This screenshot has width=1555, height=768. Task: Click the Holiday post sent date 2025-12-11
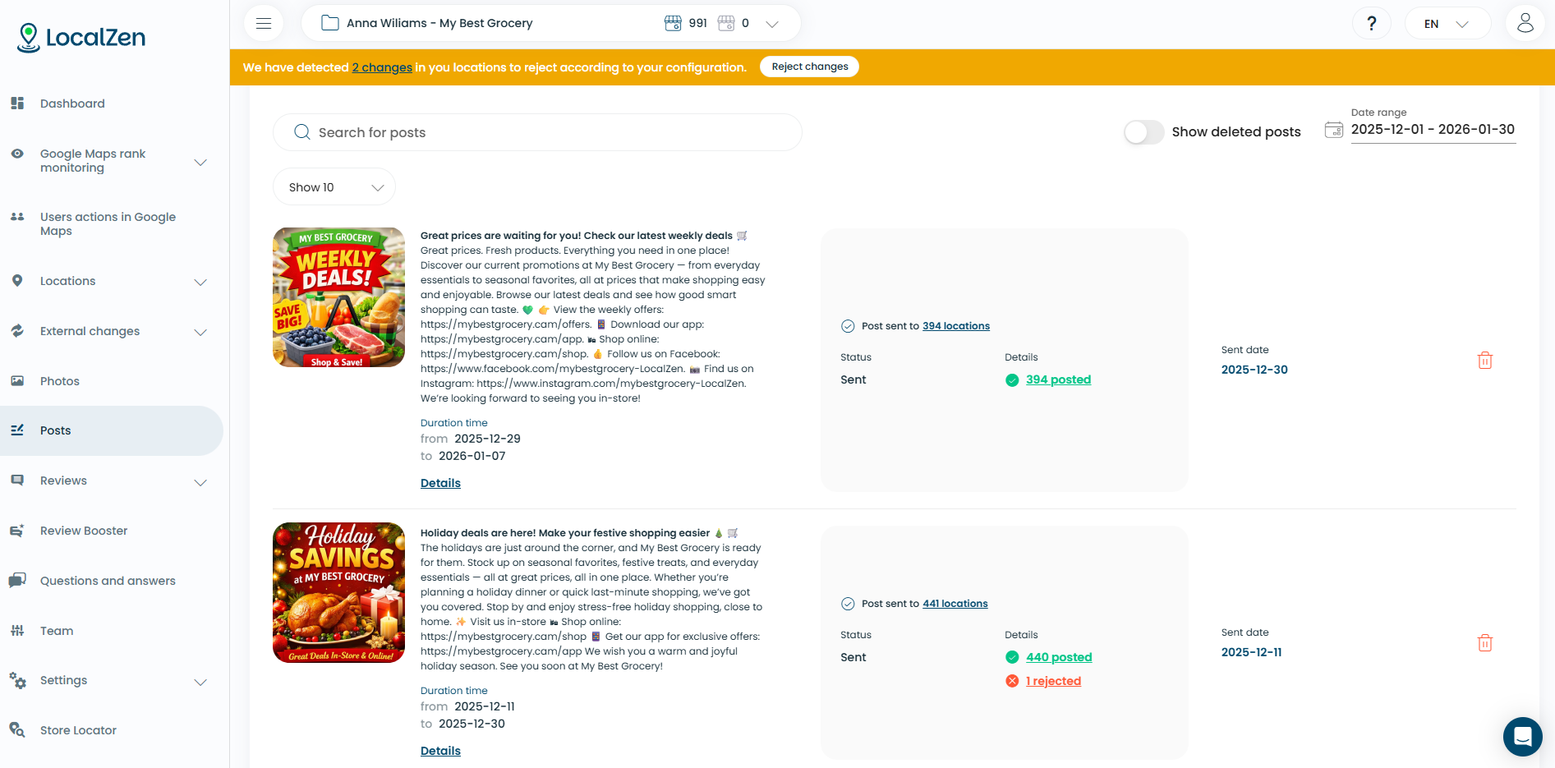(1251, 652)
